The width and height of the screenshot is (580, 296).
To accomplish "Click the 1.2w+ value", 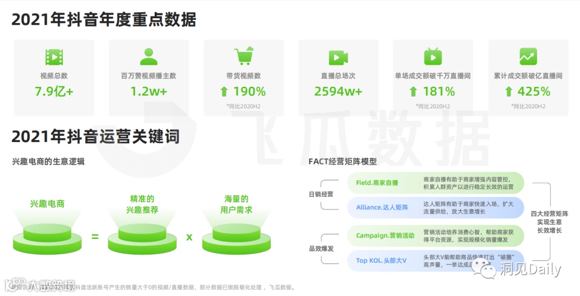I will 149,91.
